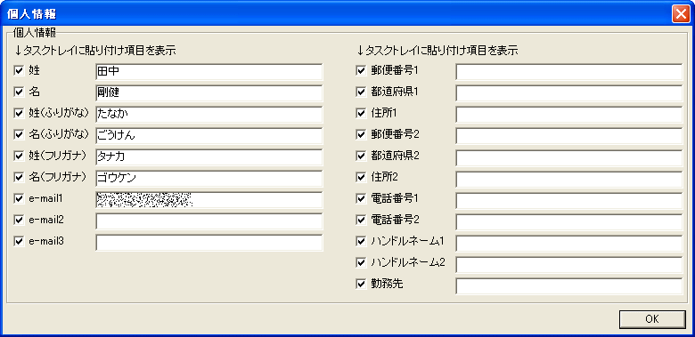695x337 pixels.
Task: Click the 郵便番号1 input field
Action: pyautogui.click(x=568, y=72)
